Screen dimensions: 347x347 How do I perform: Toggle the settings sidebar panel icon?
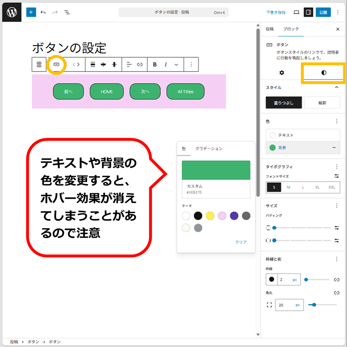tap(308, 12)
